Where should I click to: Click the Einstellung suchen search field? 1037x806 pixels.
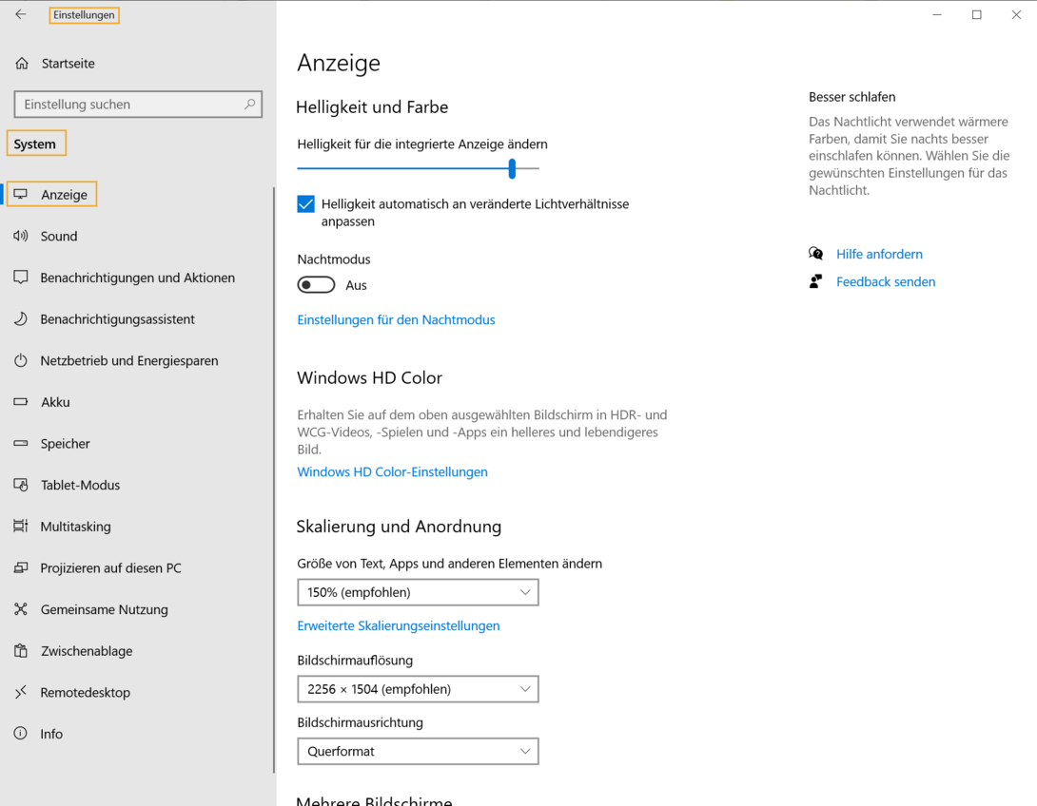coord(137,104)
